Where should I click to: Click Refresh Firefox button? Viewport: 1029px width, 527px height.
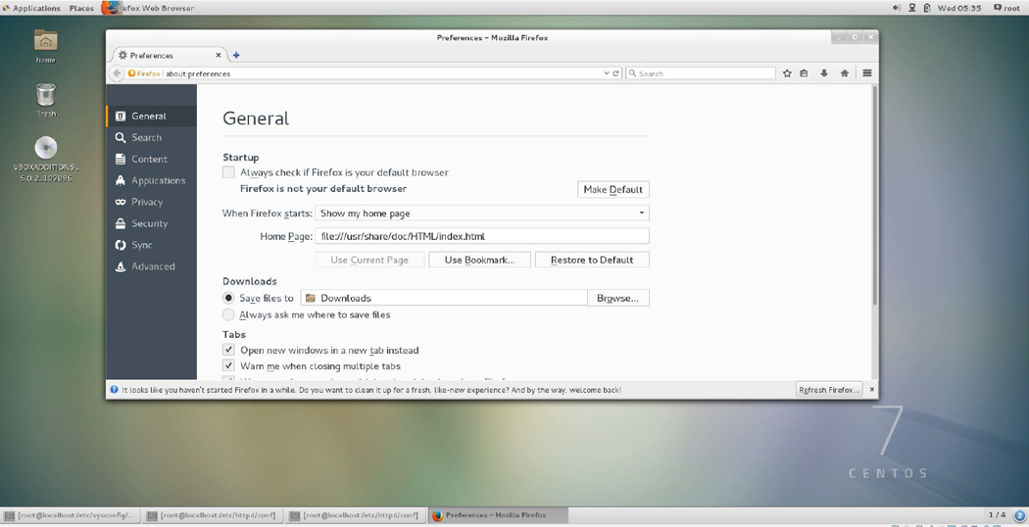click(828, 390)
